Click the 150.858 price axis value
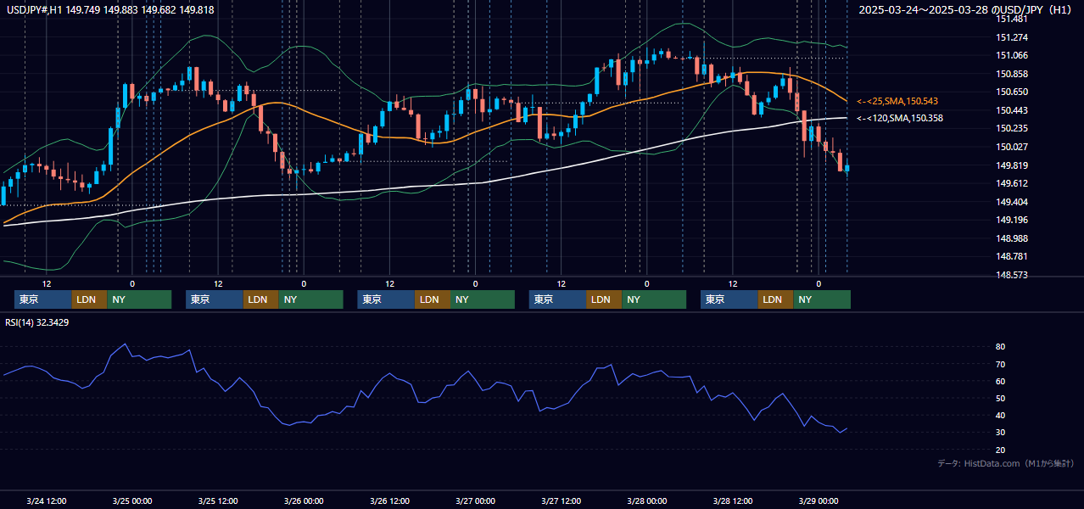 tap(1012, 74)
